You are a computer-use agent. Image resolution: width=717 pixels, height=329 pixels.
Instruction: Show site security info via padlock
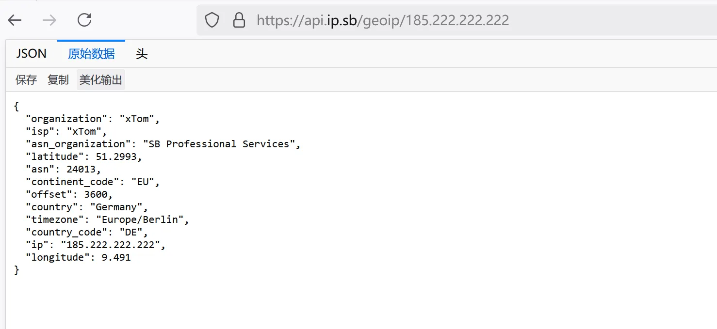point(239,20)
